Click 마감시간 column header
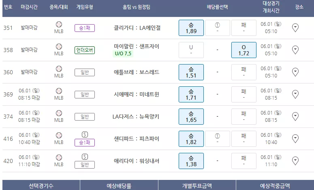The height and width of the screenshot is (190, 314). click(x=29, y=7)
